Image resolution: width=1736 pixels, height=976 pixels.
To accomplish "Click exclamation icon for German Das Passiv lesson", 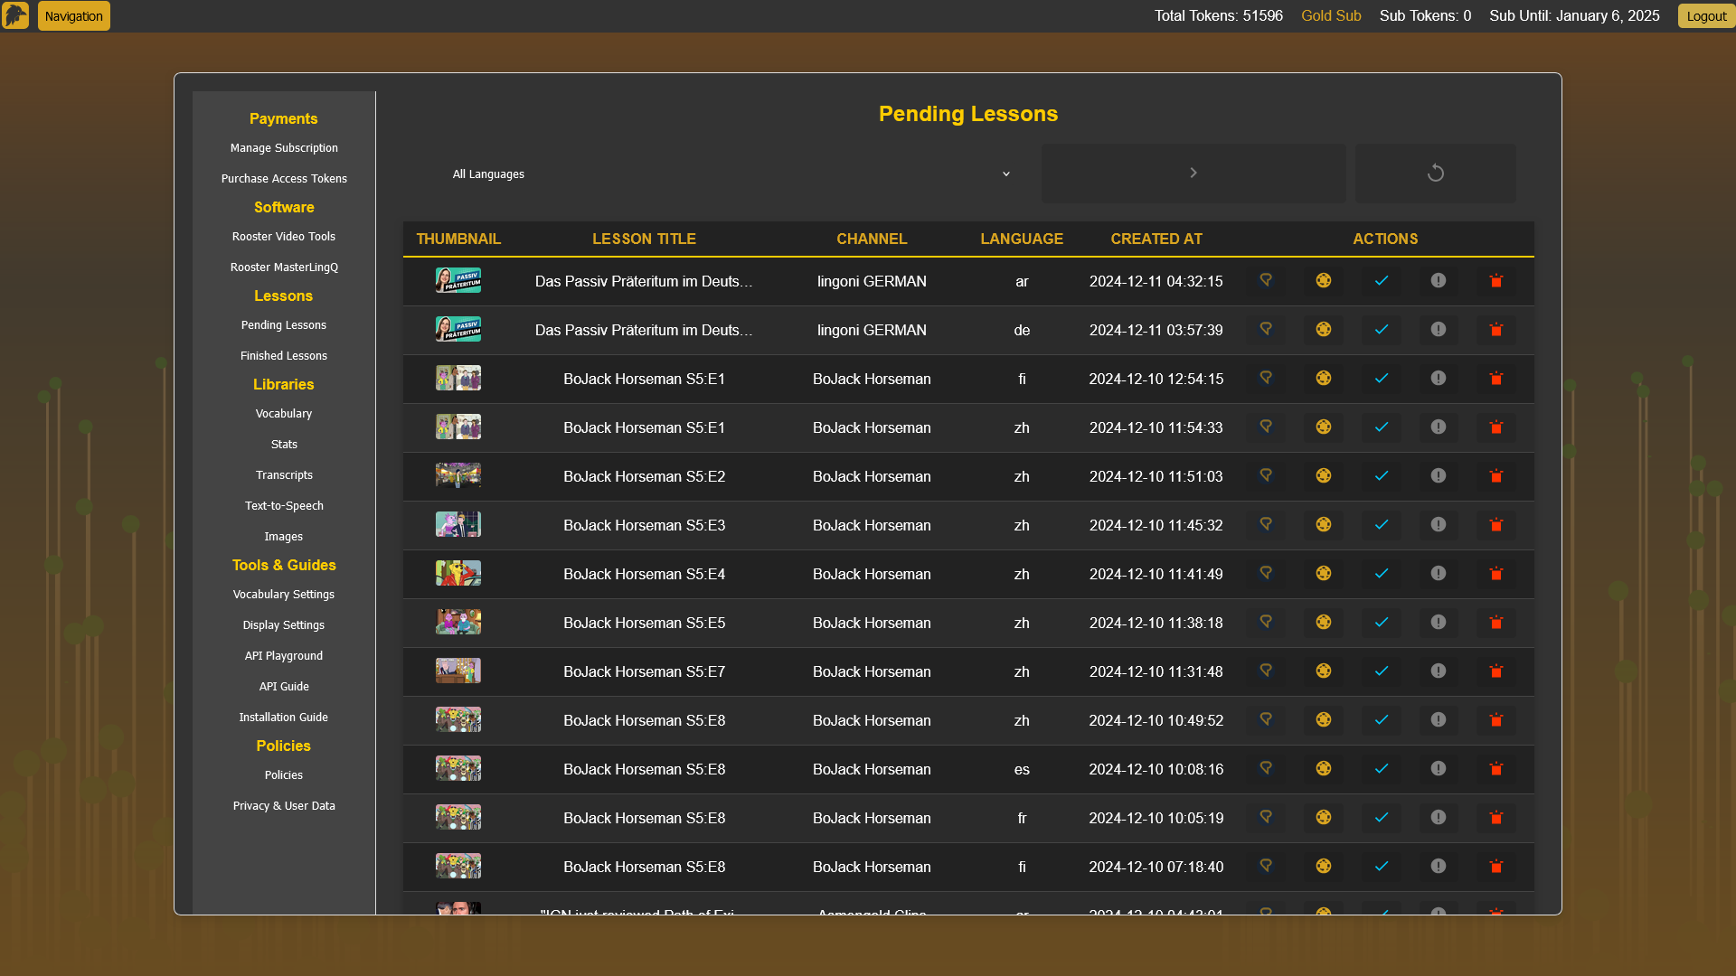I will coord(1438,330).
